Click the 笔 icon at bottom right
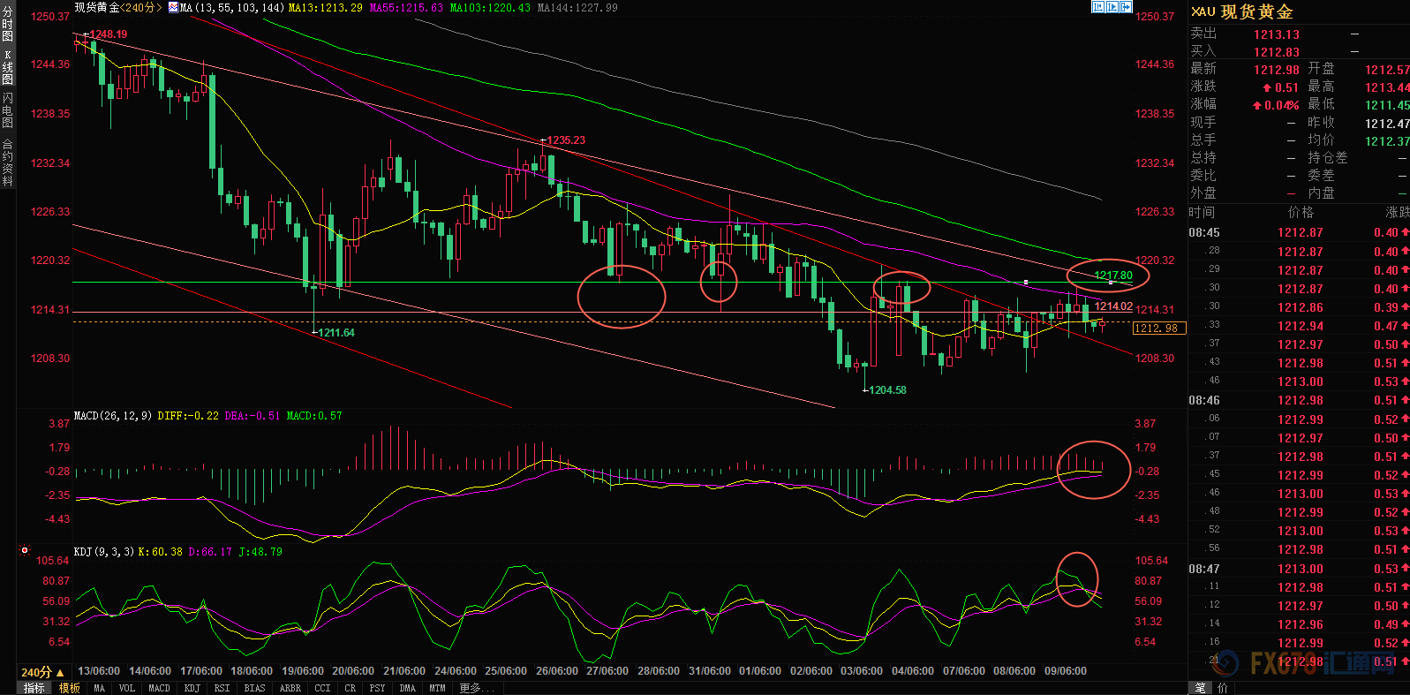The width and height of the screenshot is (1410, 695). [1200, 688]
